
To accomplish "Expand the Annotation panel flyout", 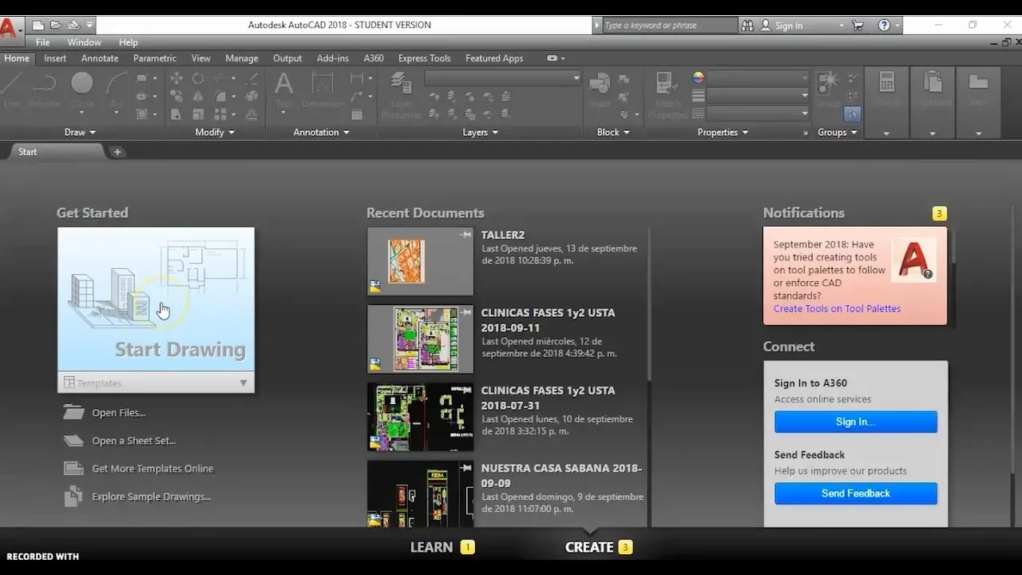I will tap(321, 133).
